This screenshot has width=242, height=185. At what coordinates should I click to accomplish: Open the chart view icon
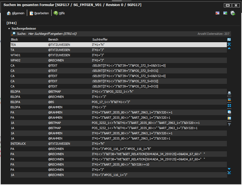click(x=229, y=99)
